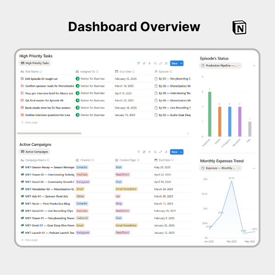Open the Channel column header menu
Viewport: 275px width, 275px height.
(x=85, y=160)
